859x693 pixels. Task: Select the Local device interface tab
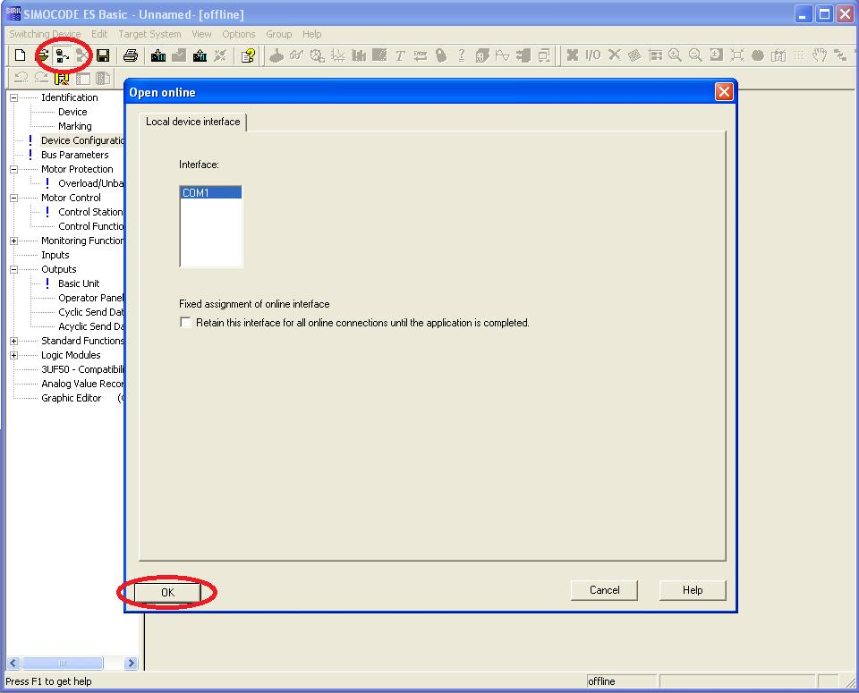click(193, 122)
